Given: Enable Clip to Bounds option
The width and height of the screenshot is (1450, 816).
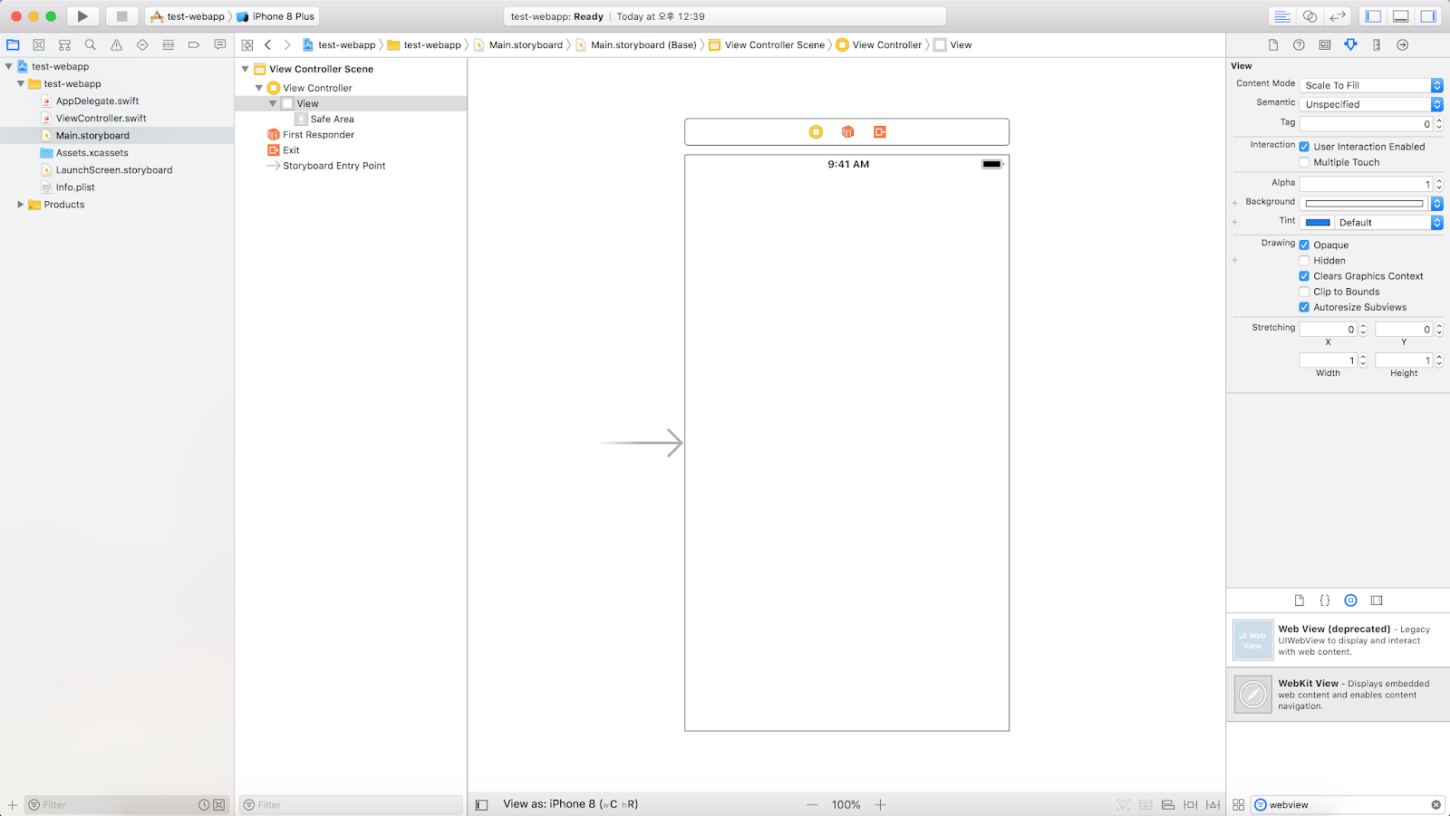Looking at the screenshot, I should [1304, 291].
